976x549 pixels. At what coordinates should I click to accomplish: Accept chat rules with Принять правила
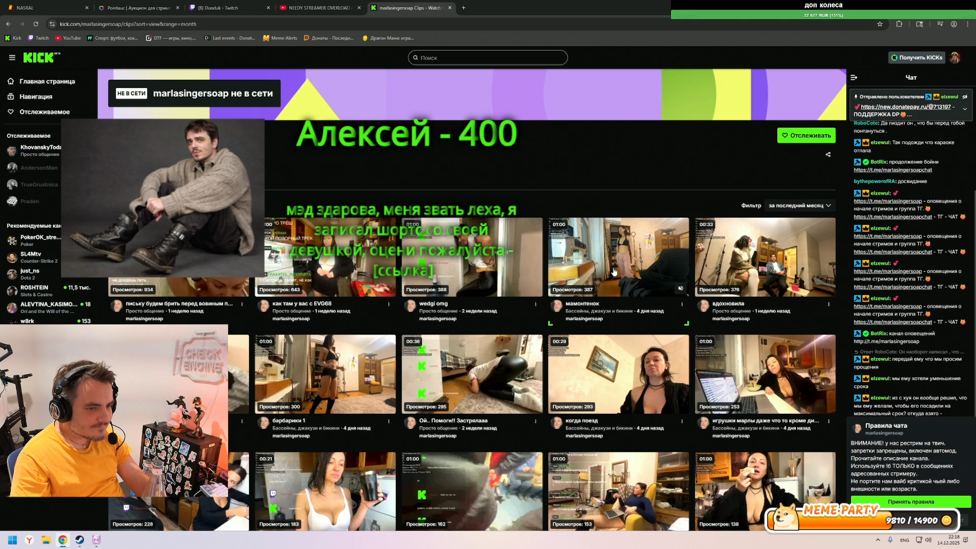click(910, 502)
